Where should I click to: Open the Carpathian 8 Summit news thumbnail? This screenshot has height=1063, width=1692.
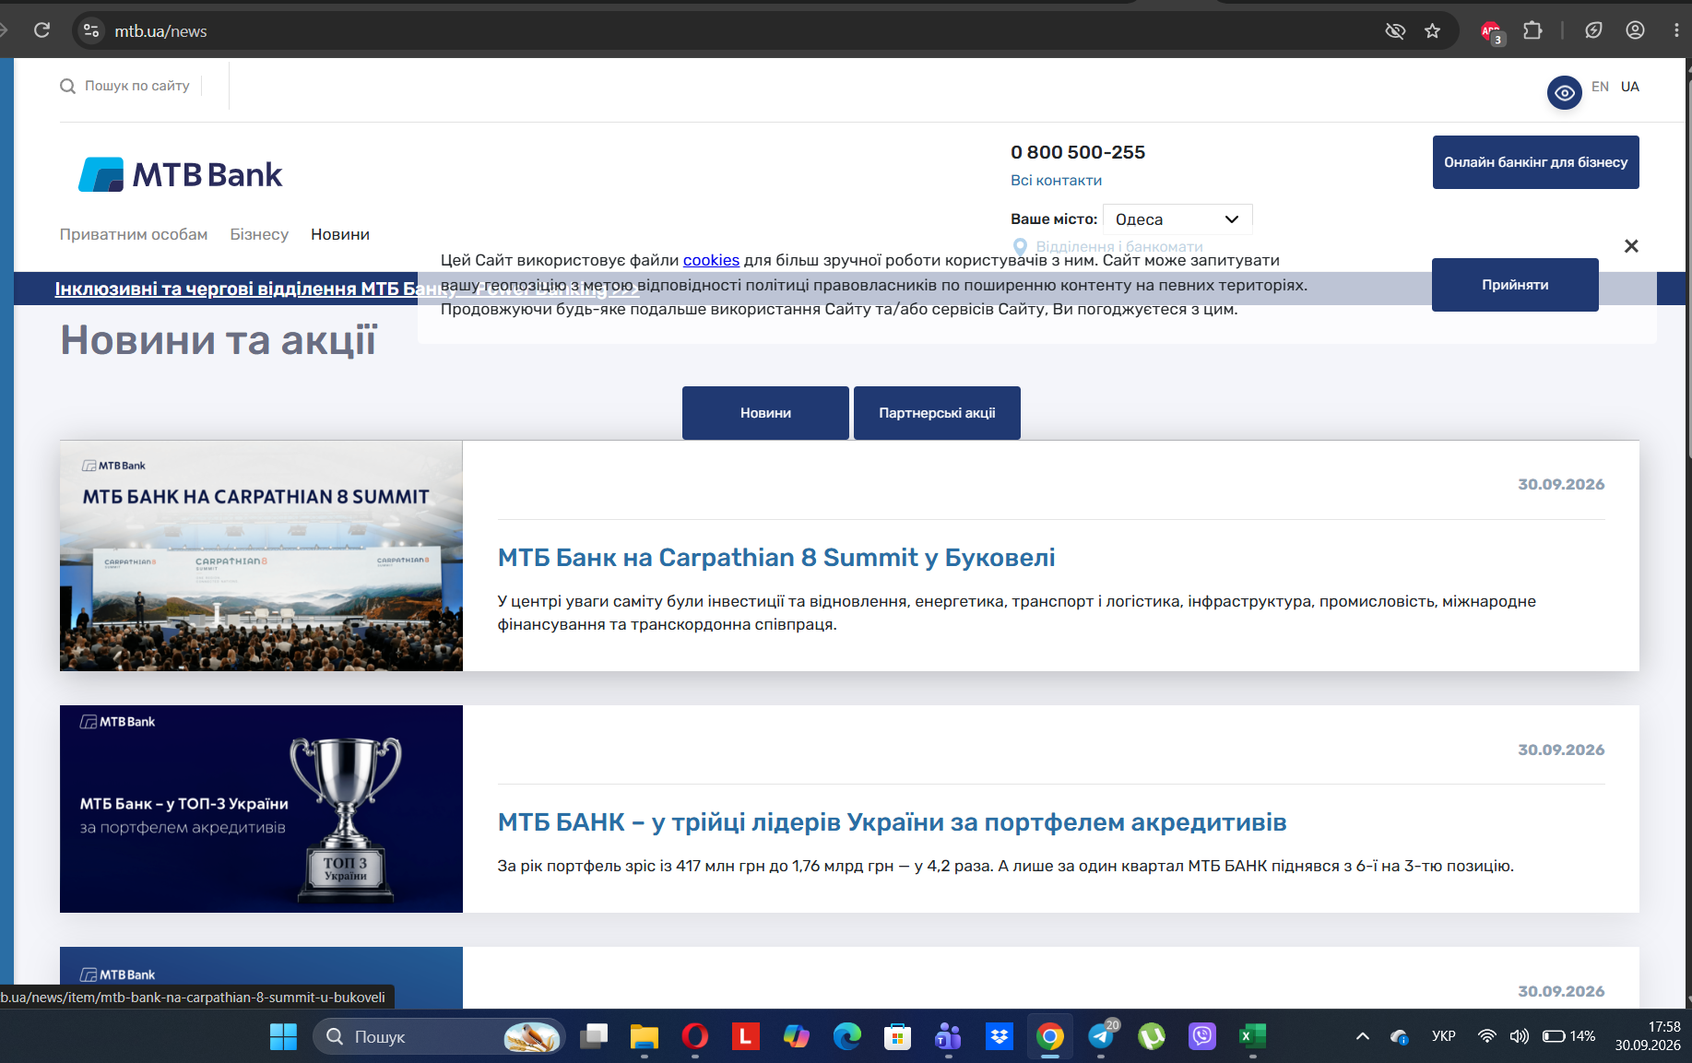(261, 556)
